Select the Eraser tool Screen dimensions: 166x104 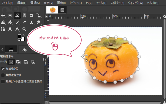click(x=24, y=22)
